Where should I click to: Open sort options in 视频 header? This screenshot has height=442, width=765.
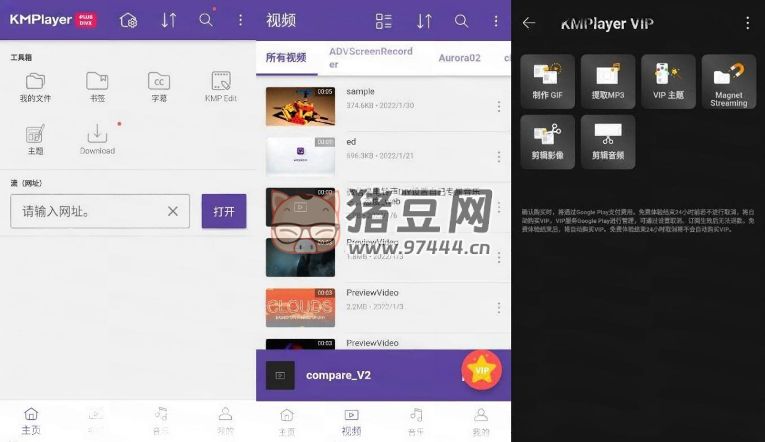[x=424, y=21]
